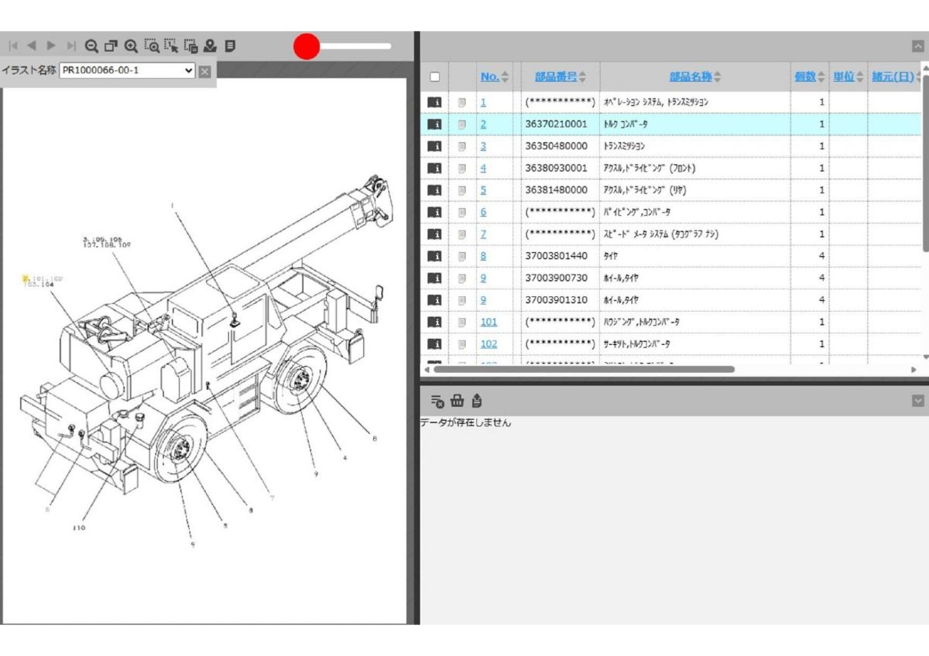
Task: Click the basket icon in lower panel
Action: tap(458, 401)
